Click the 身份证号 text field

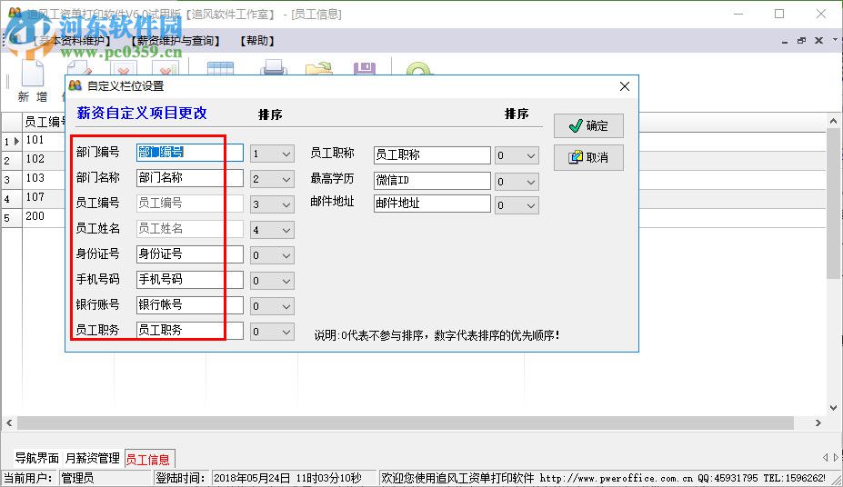pos(189,254)
